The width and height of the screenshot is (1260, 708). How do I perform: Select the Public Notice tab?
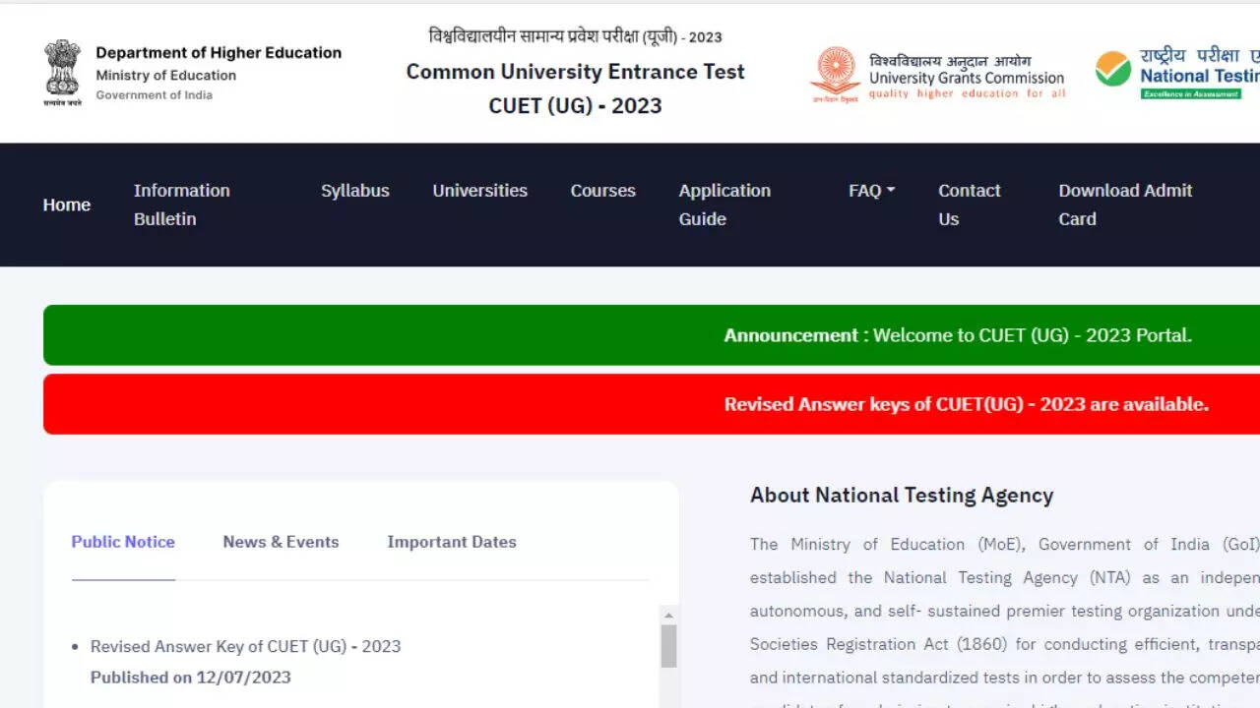[123, 542]
